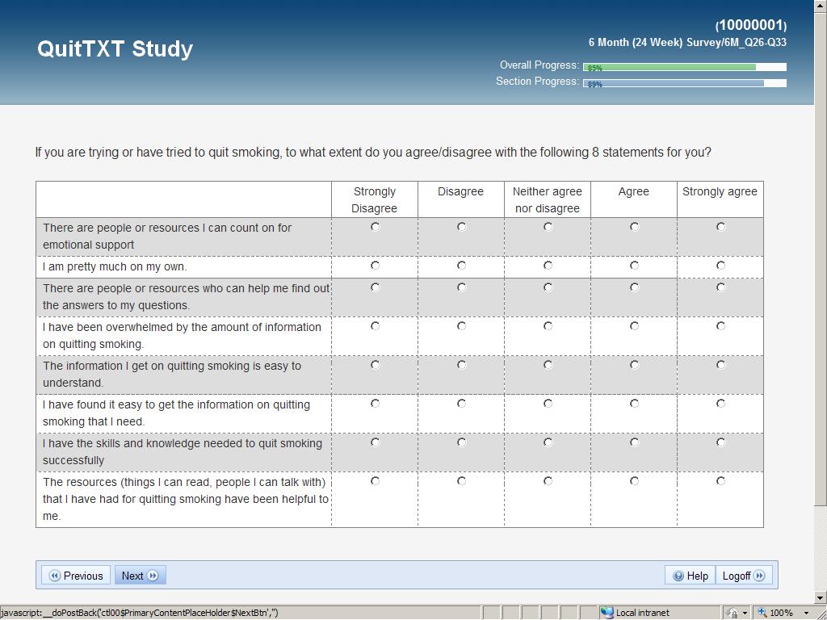Pick Neither for 'overwhelmed by information'
The width and height of the screenshot is (827, 620).
pyautogui.click(x=548, y=326)
